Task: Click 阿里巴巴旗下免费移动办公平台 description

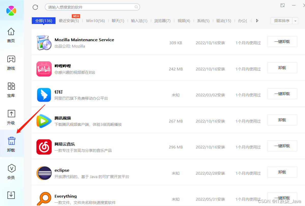Action: coord(81,98)
